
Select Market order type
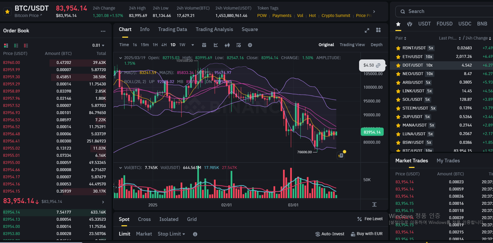[x=144, y=234]
